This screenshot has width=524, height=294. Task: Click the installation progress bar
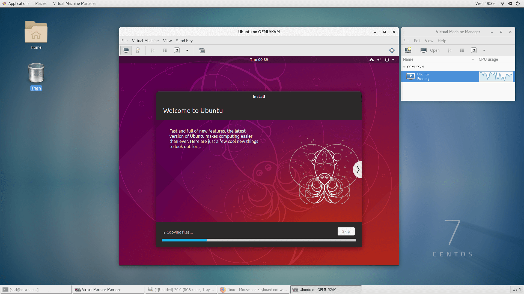[259, 240]
